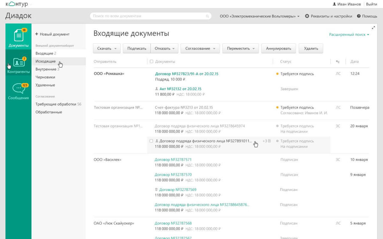Viewport: 383px width, 239px height.
Task: Click the column icon left of Дата
Action: click(338, 62)
